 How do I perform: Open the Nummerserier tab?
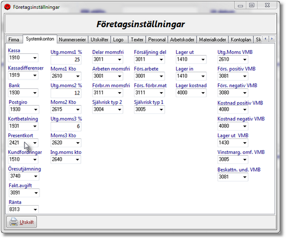coord(72,39)
